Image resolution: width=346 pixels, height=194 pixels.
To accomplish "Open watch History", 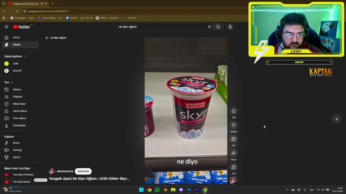I will pyautogui.click(x=21, y=89).
